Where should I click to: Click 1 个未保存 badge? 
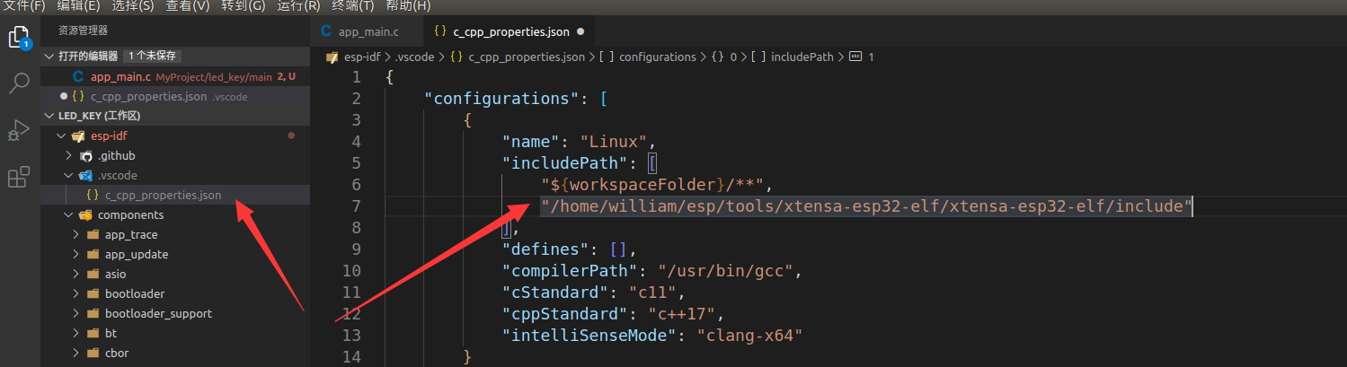tap(150, 56)
